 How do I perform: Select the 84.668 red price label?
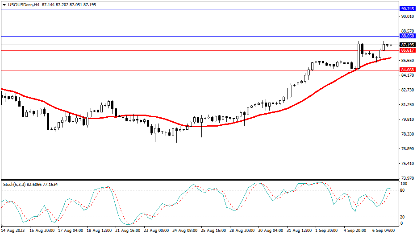click(407, 70)
